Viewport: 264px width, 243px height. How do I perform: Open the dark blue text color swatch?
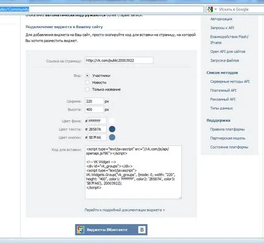pos(112,129)
